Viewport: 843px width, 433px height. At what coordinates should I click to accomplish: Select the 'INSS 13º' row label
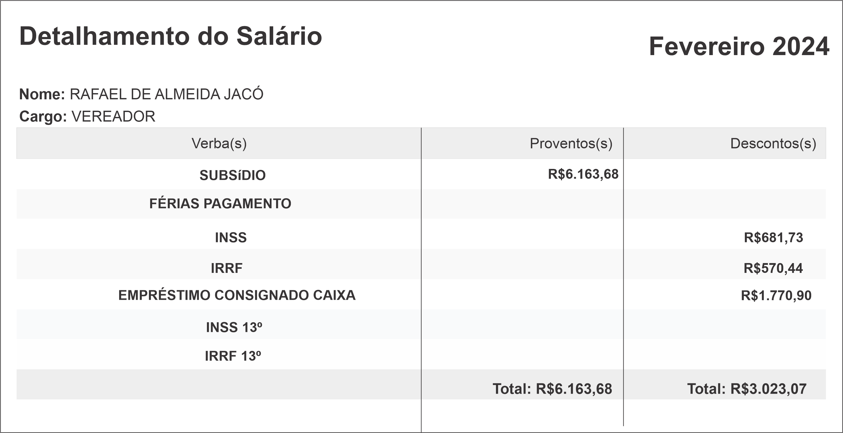(234, 327)
